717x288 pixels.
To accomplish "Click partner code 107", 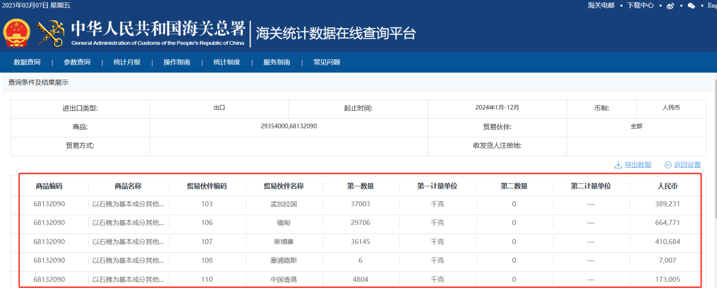I will point(207,242).
